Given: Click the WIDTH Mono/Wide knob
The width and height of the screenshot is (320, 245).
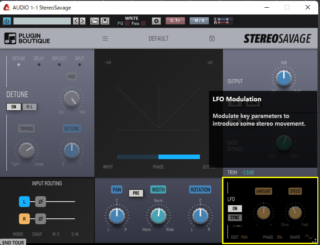Looking at the screenshot, I should coord(158,216).
